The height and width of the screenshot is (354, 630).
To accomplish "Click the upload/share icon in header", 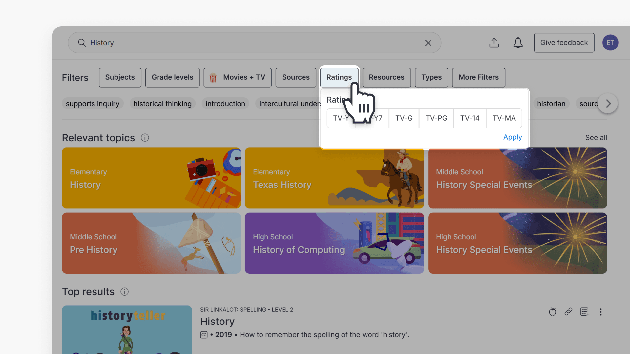I will click(x=494, y=43).
